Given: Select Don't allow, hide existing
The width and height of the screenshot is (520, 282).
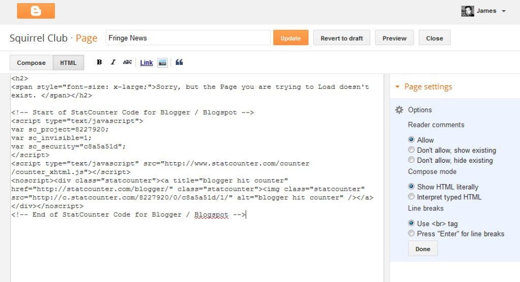Looking at the screenshot, I should click(x=411, y=160).
